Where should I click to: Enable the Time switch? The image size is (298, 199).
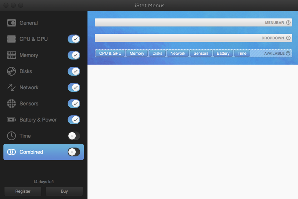coord(74,136)
